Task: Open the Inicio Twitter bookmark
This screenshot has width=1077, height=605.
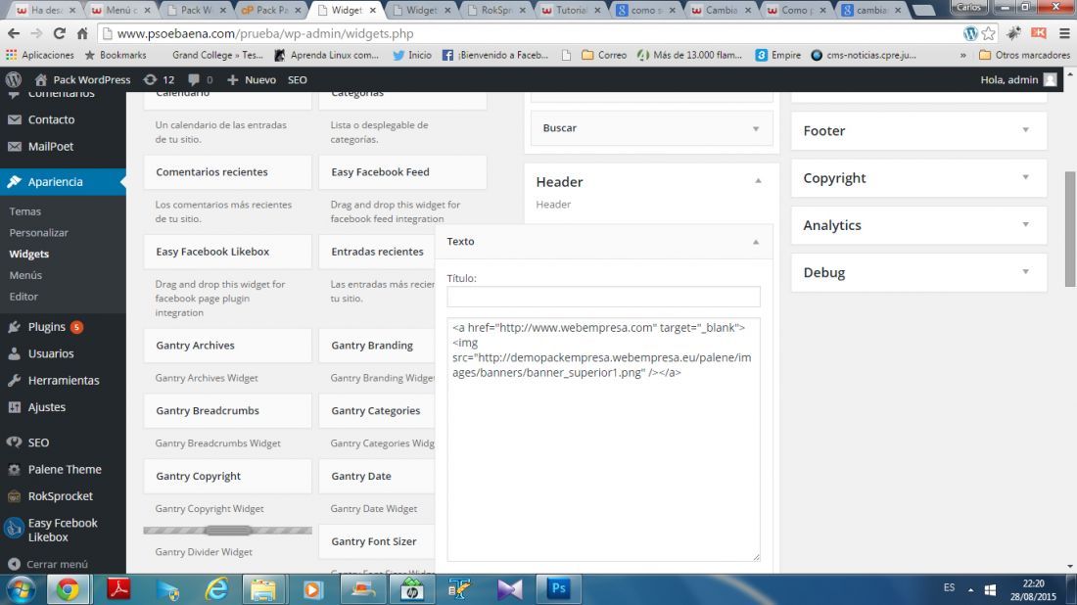Action: click(412, 55)
